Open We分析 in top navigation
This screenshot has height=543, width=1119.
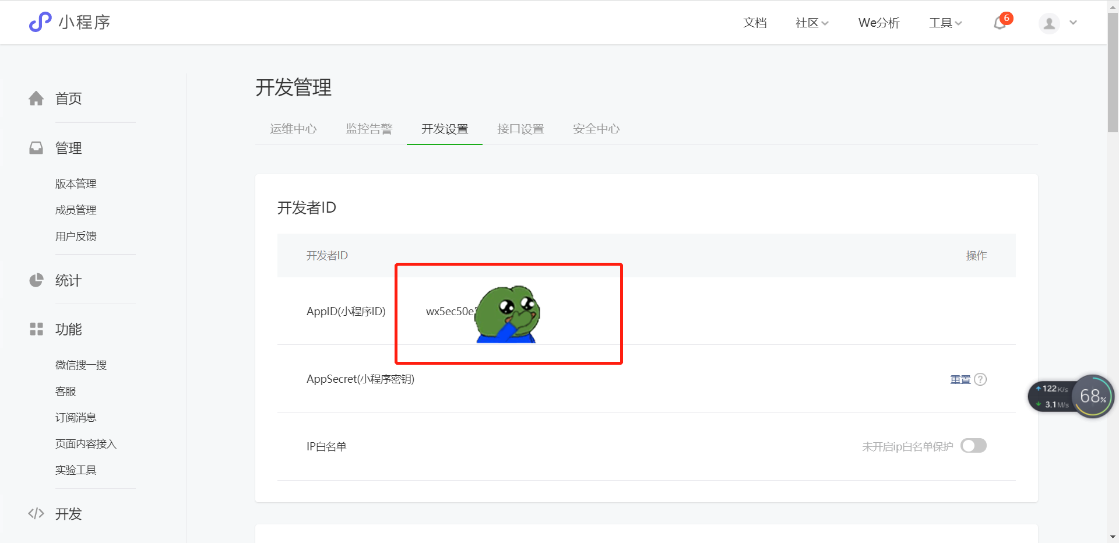(879, 23)
